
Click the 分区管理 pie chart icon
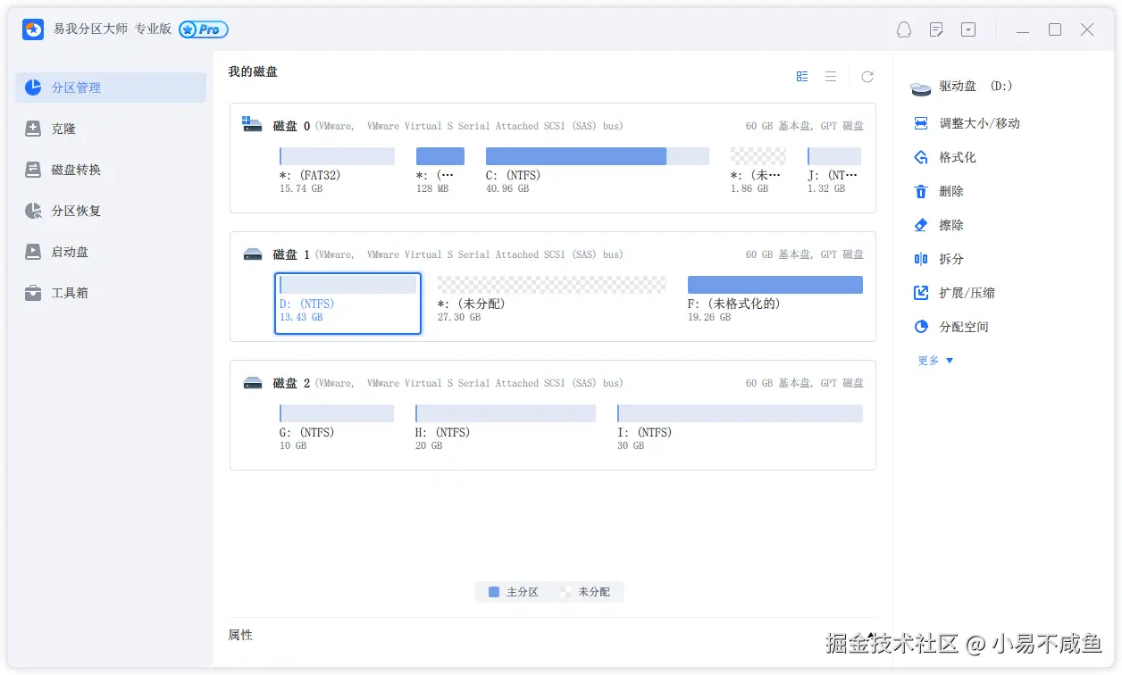pos(33,87)
